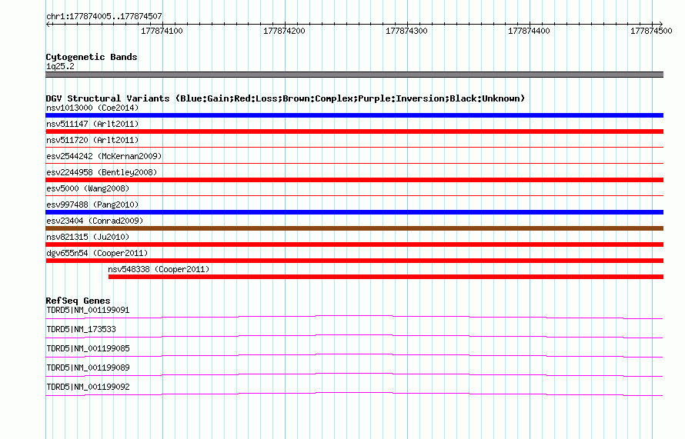Image resolution: width=685 pixels, height=439 pixels.
Task: Click the 1q25.2 band label
Action: 60,66
